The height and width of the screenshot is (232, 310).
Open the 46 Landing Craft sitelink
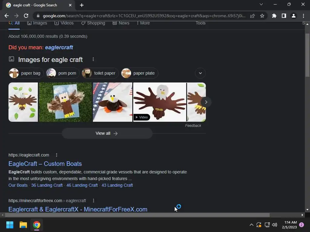click(x=82, y=185)
